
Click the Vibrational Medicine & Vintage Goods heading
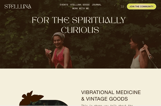pyautogui.click(x=111, y=95)
